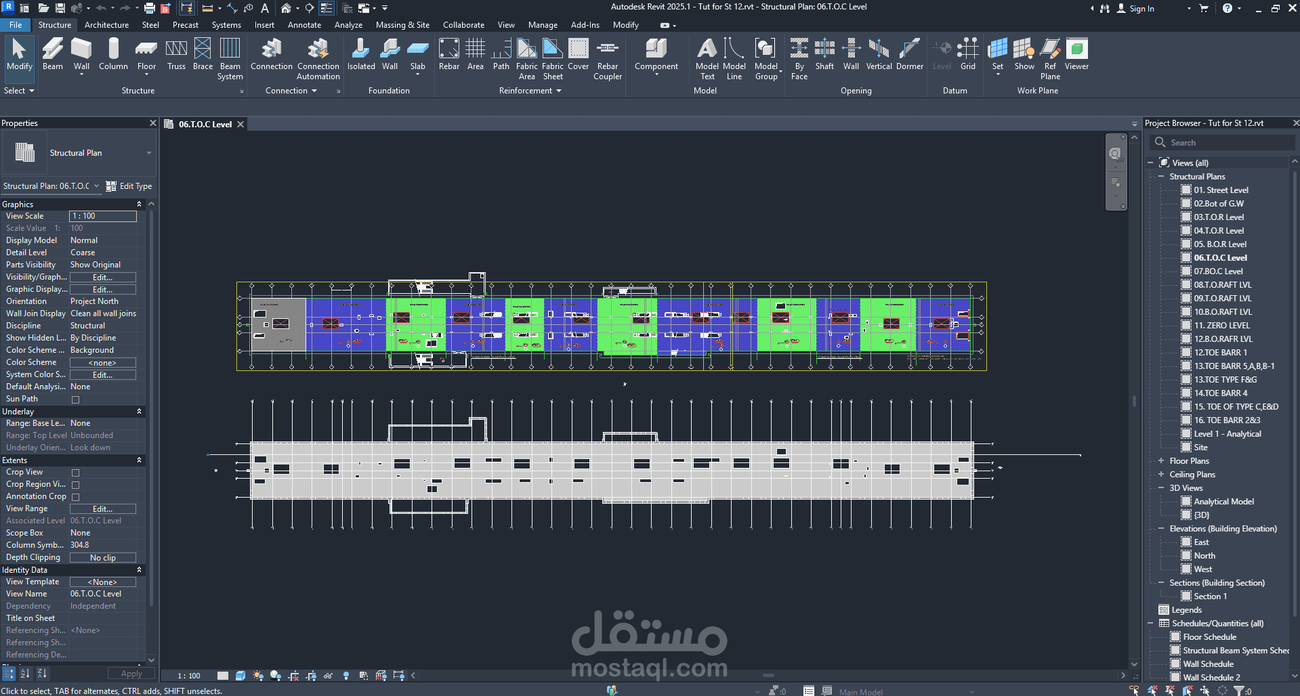Select the Isolated foundation tool

click(x=361, y=54)
